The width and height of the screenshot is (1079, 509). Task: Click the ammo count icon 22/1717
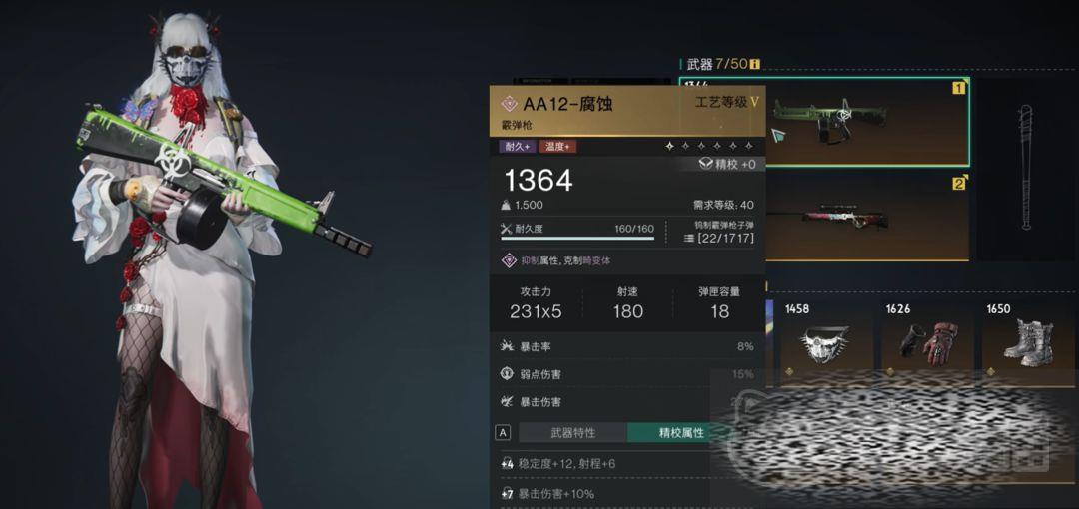[688, 238]
